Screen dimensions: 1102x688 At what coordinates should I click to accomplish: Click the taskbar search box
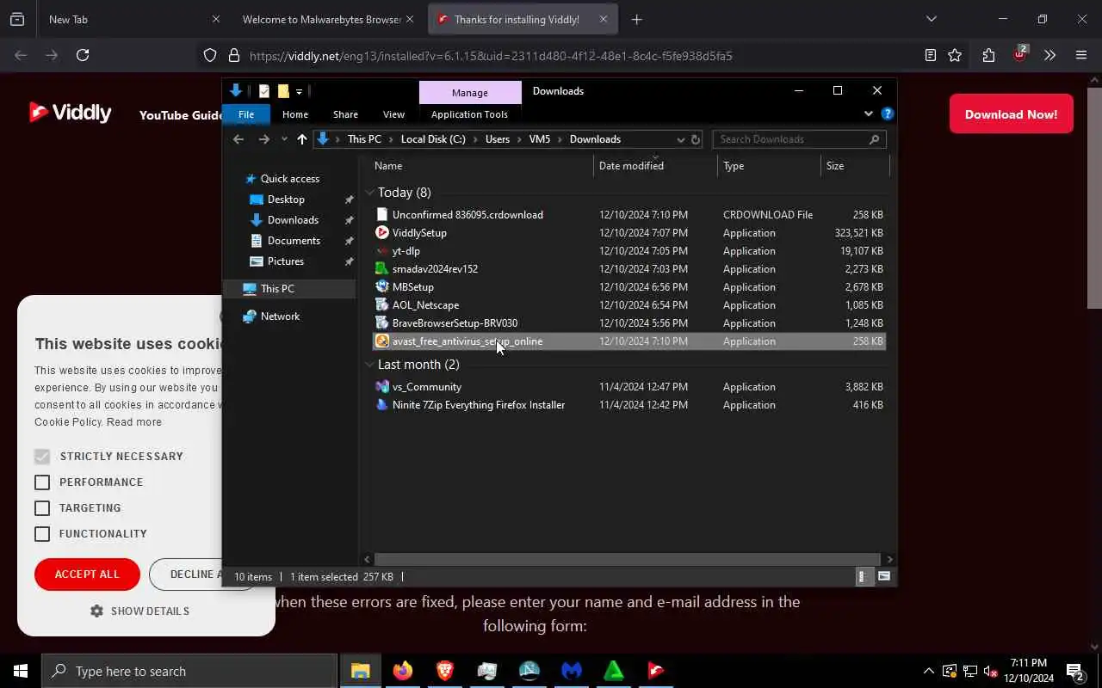(189, 671)
